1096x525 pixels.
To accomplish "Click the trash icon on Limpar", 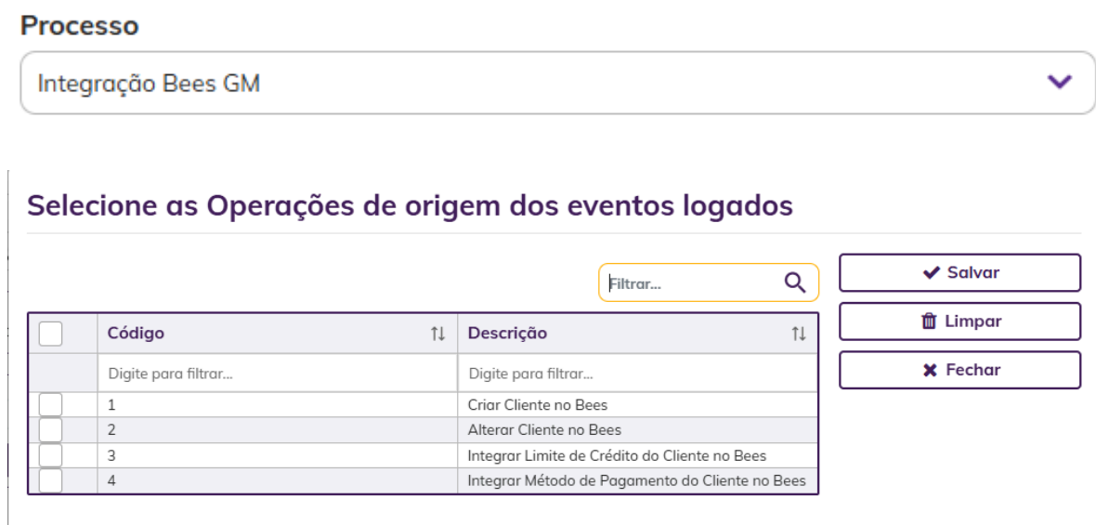I will tap(929, 322).
